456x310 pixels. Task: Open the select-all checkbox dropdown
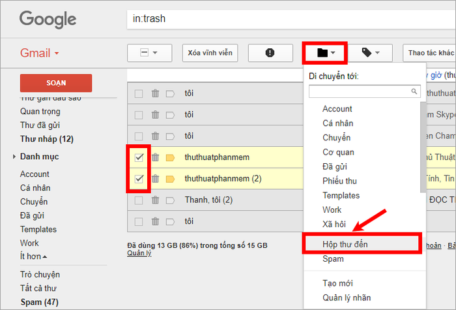point(149,53)
